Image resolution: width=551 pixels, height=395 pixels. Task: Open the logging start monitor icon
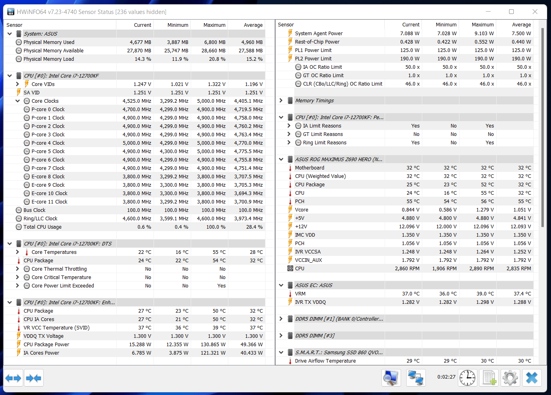tap(391, 378)
